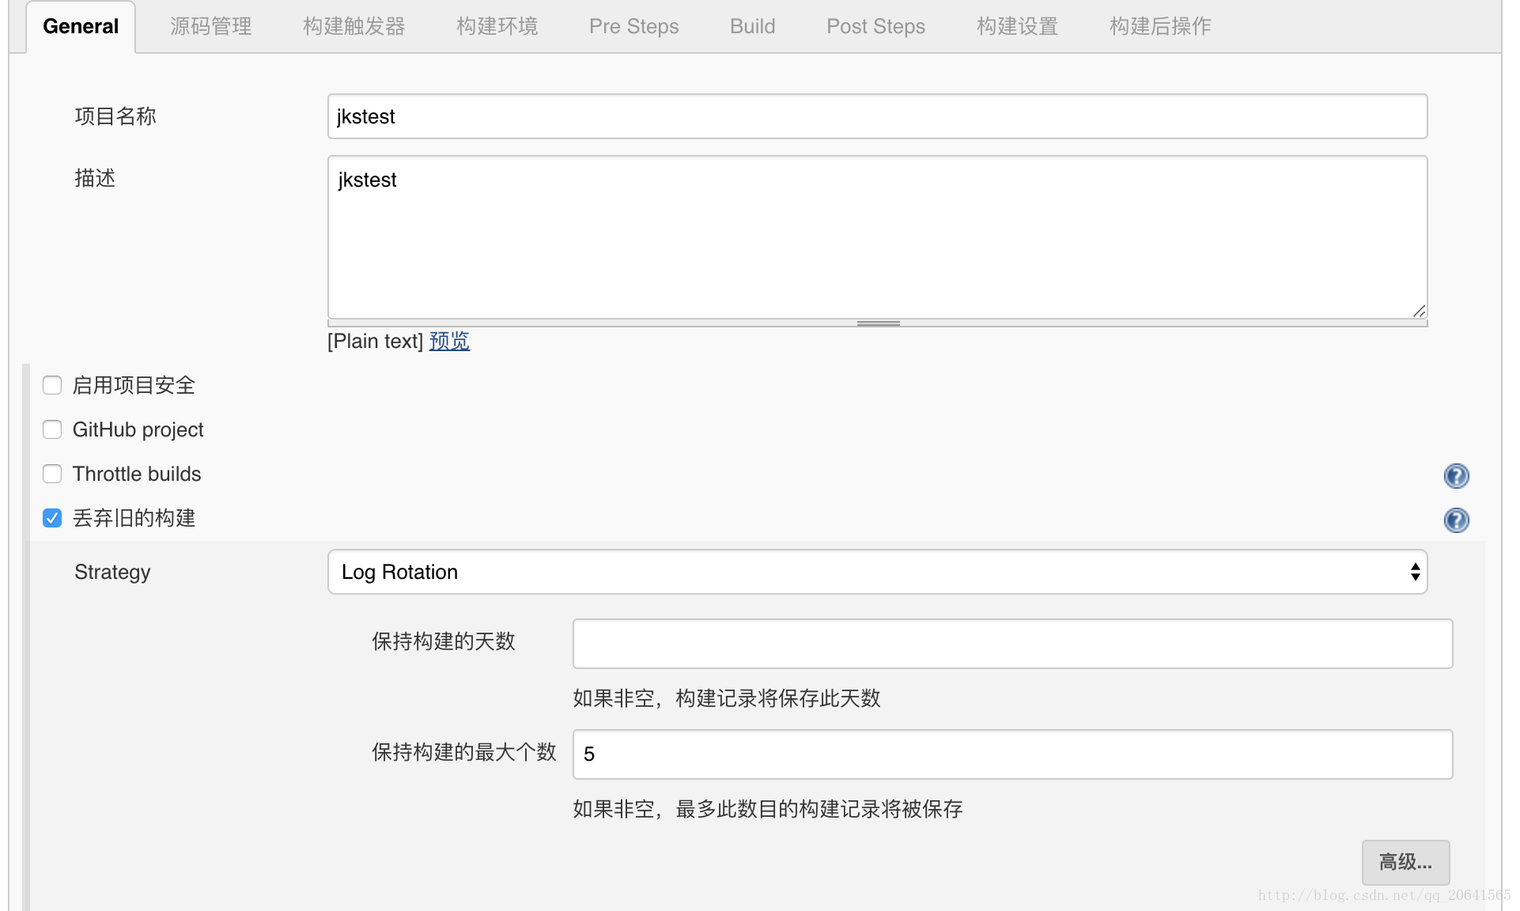Viewport: 1520px width, 911px height.
Task: Select the 构建后操作 tab
Action: 1161,27
